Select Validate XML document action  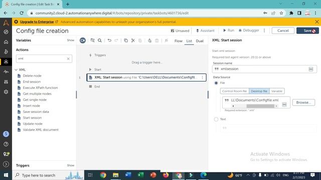[41, 130]
